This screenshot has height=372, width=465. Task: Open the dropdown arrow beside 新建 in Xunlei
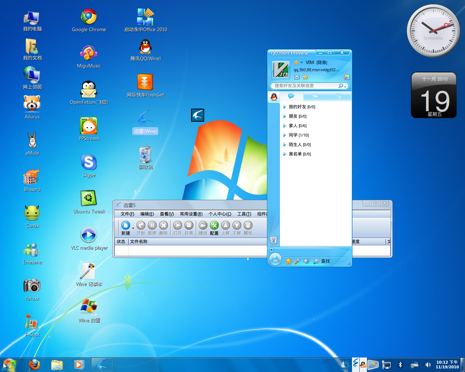133,228
